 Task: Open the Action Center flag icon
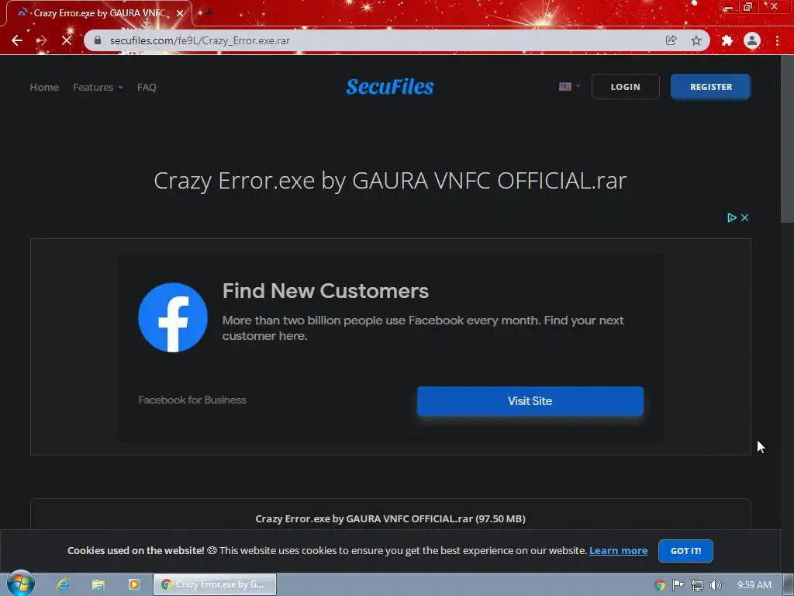click(678, 585)
